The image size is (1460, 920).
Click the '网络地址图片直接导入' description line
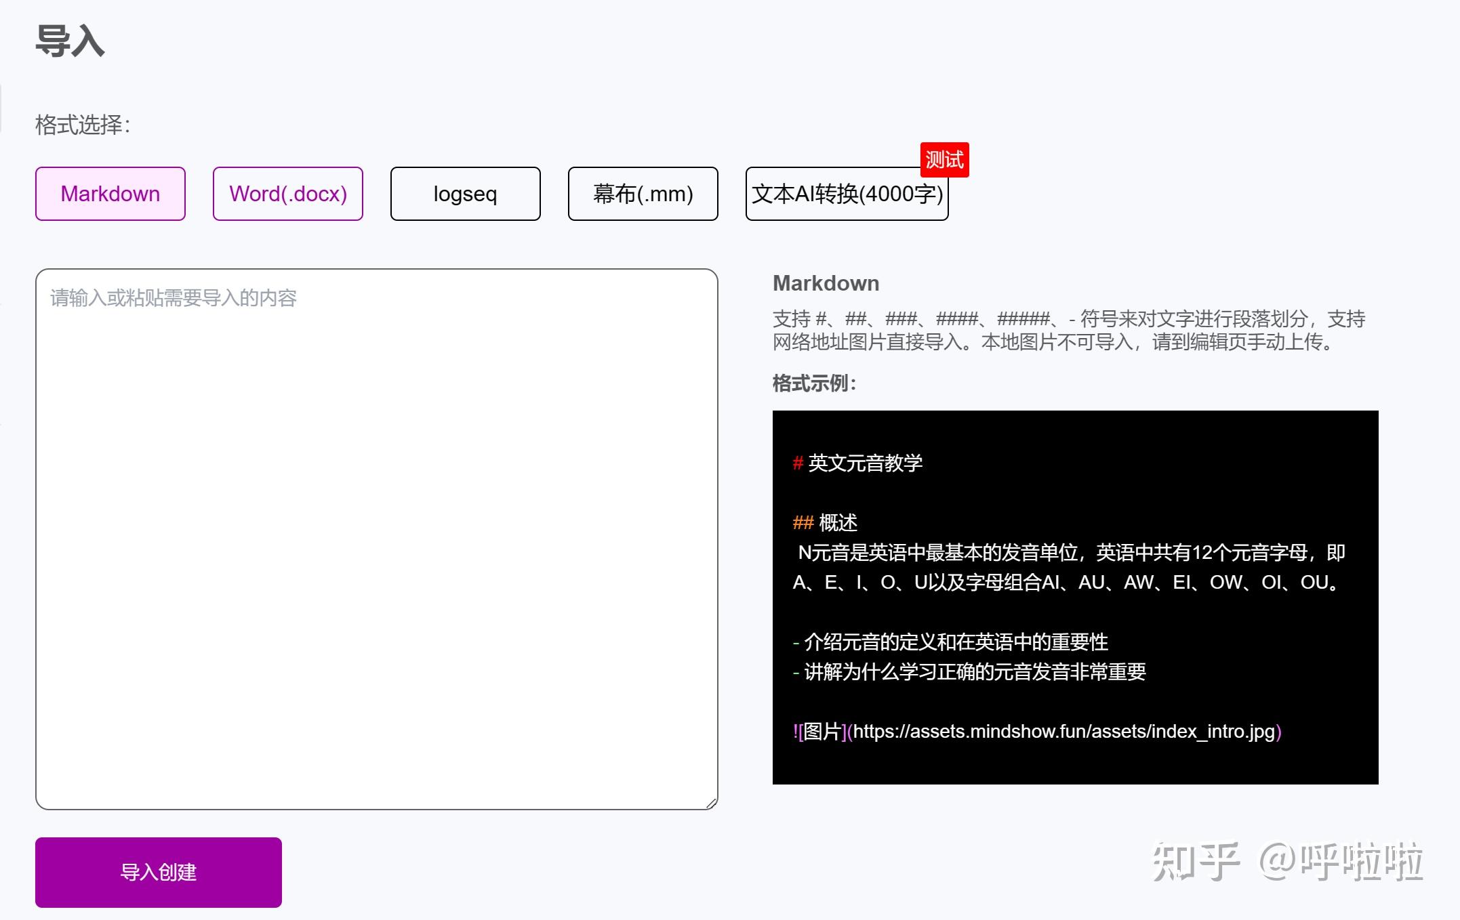click(x=1055, y=342)
